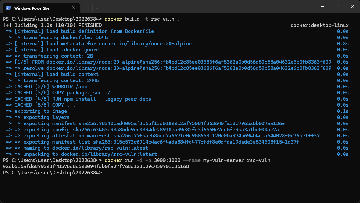Expand the new tab profile dropdown
The image size is (360, 203).
[97, 8]
